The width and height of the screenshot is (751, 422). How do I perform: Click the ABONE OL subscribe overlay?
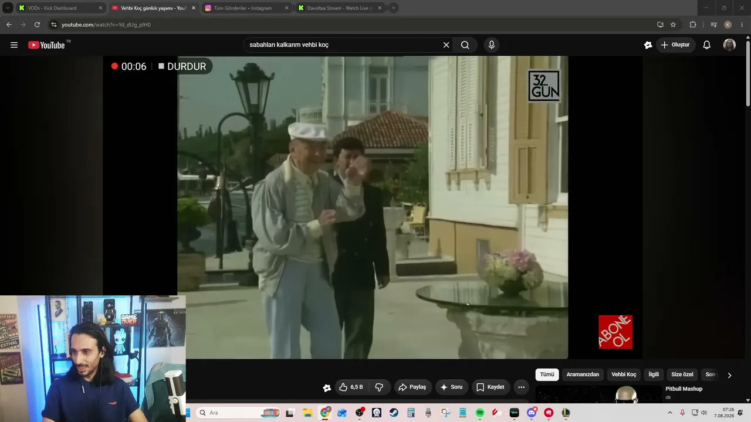pyautogui.click(x=615, y=332)
